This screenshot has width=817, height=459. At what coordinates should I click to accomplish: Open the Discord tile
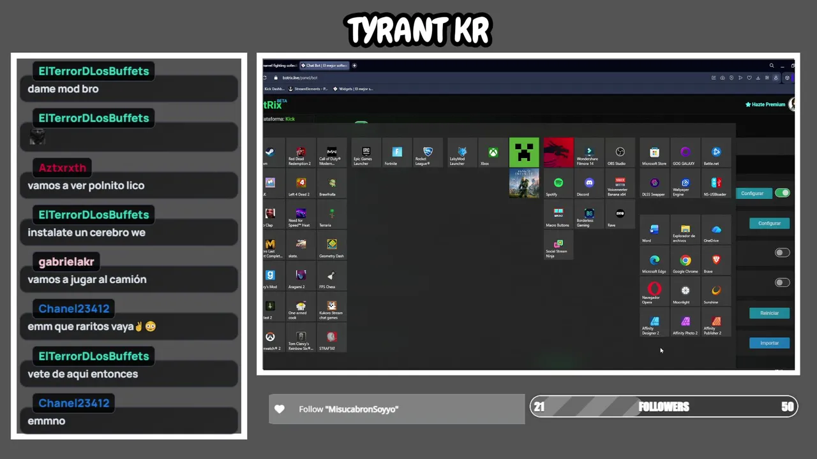pyautogui.click(x=589, y=184)
